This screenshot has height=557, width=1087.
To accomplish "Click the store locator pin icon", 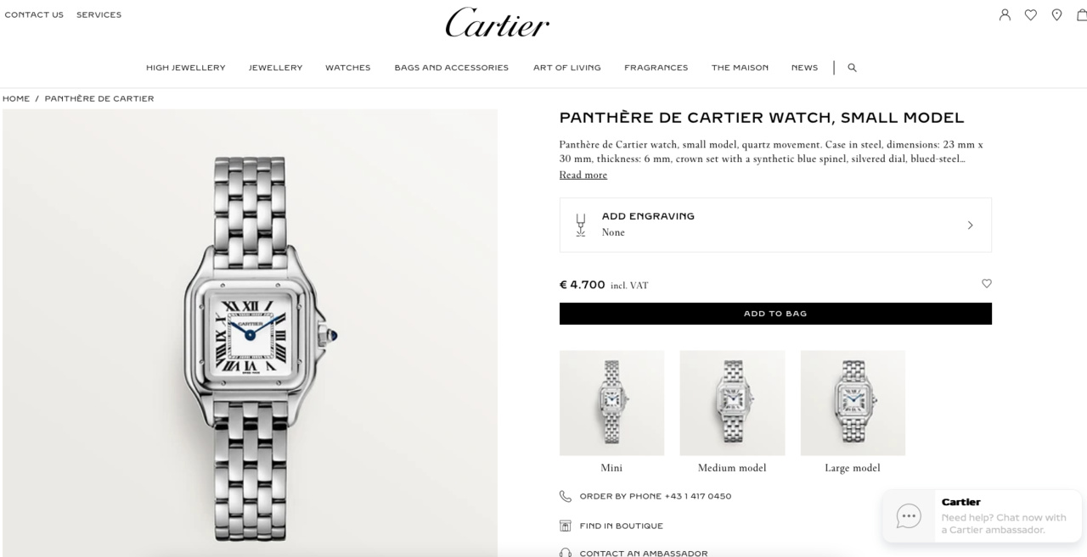I will [1056, 14].
